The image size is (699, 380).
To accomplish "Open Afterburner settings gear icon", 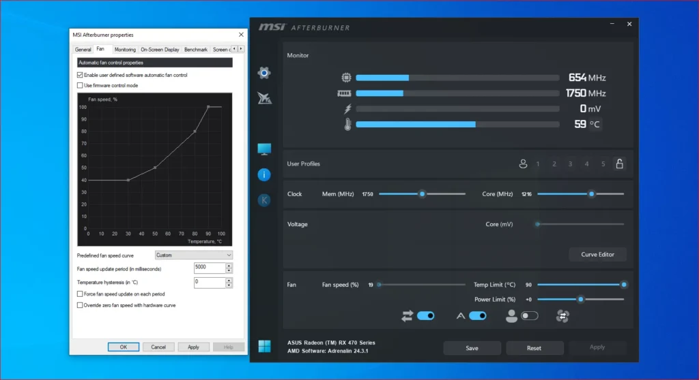I will click(x=264, y=73).
